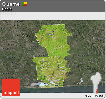Viewport: 106px width, 99px height.
Task: Click the 'Bonou' label on map
Action: point(43,65)
